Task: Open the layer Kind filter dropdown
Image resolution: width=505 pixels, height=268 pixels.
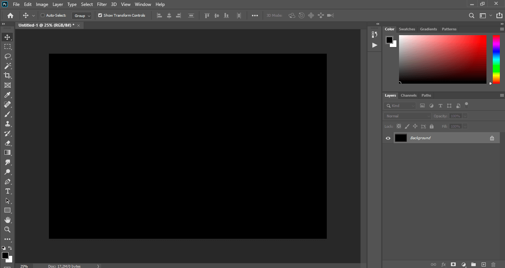Action: tap(400, 106)
